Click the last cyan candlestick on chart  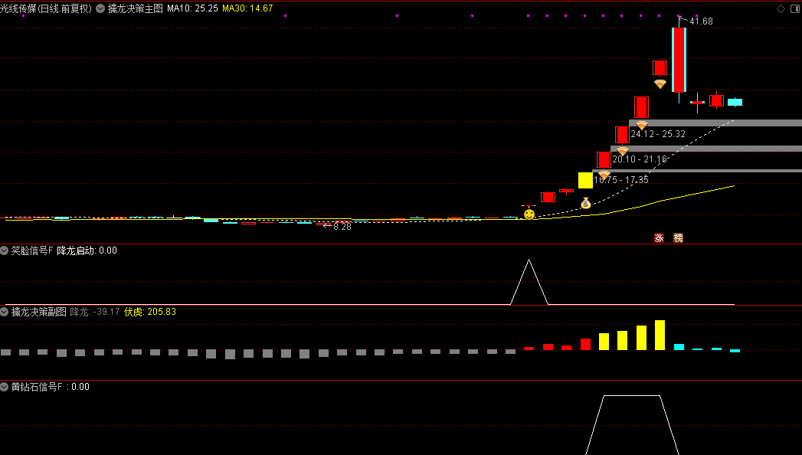(735, 102)
